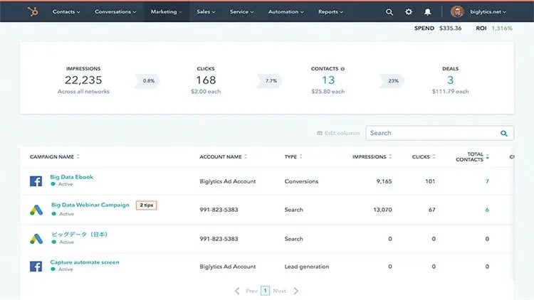
Task: Sort by Account Name column
Action: point(246,156)
